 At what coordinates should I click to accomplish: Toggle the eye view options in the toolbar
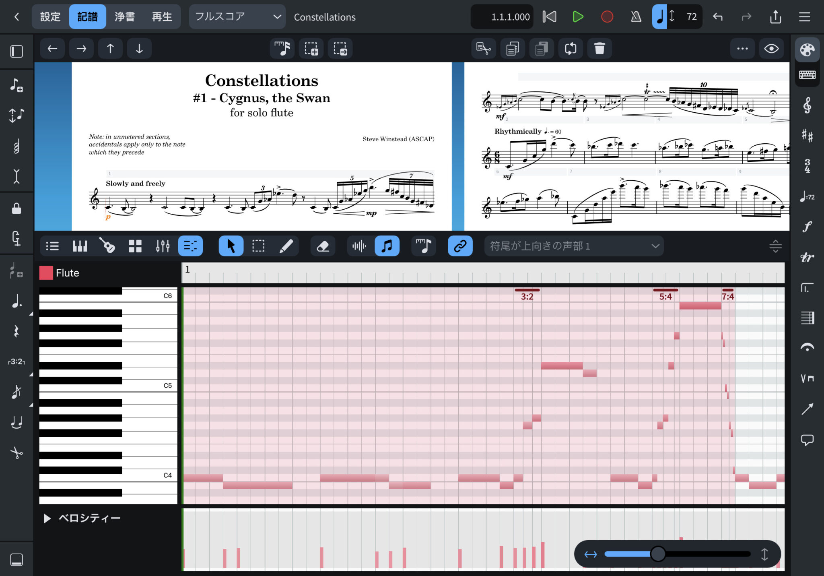click(x=771, y=48)
